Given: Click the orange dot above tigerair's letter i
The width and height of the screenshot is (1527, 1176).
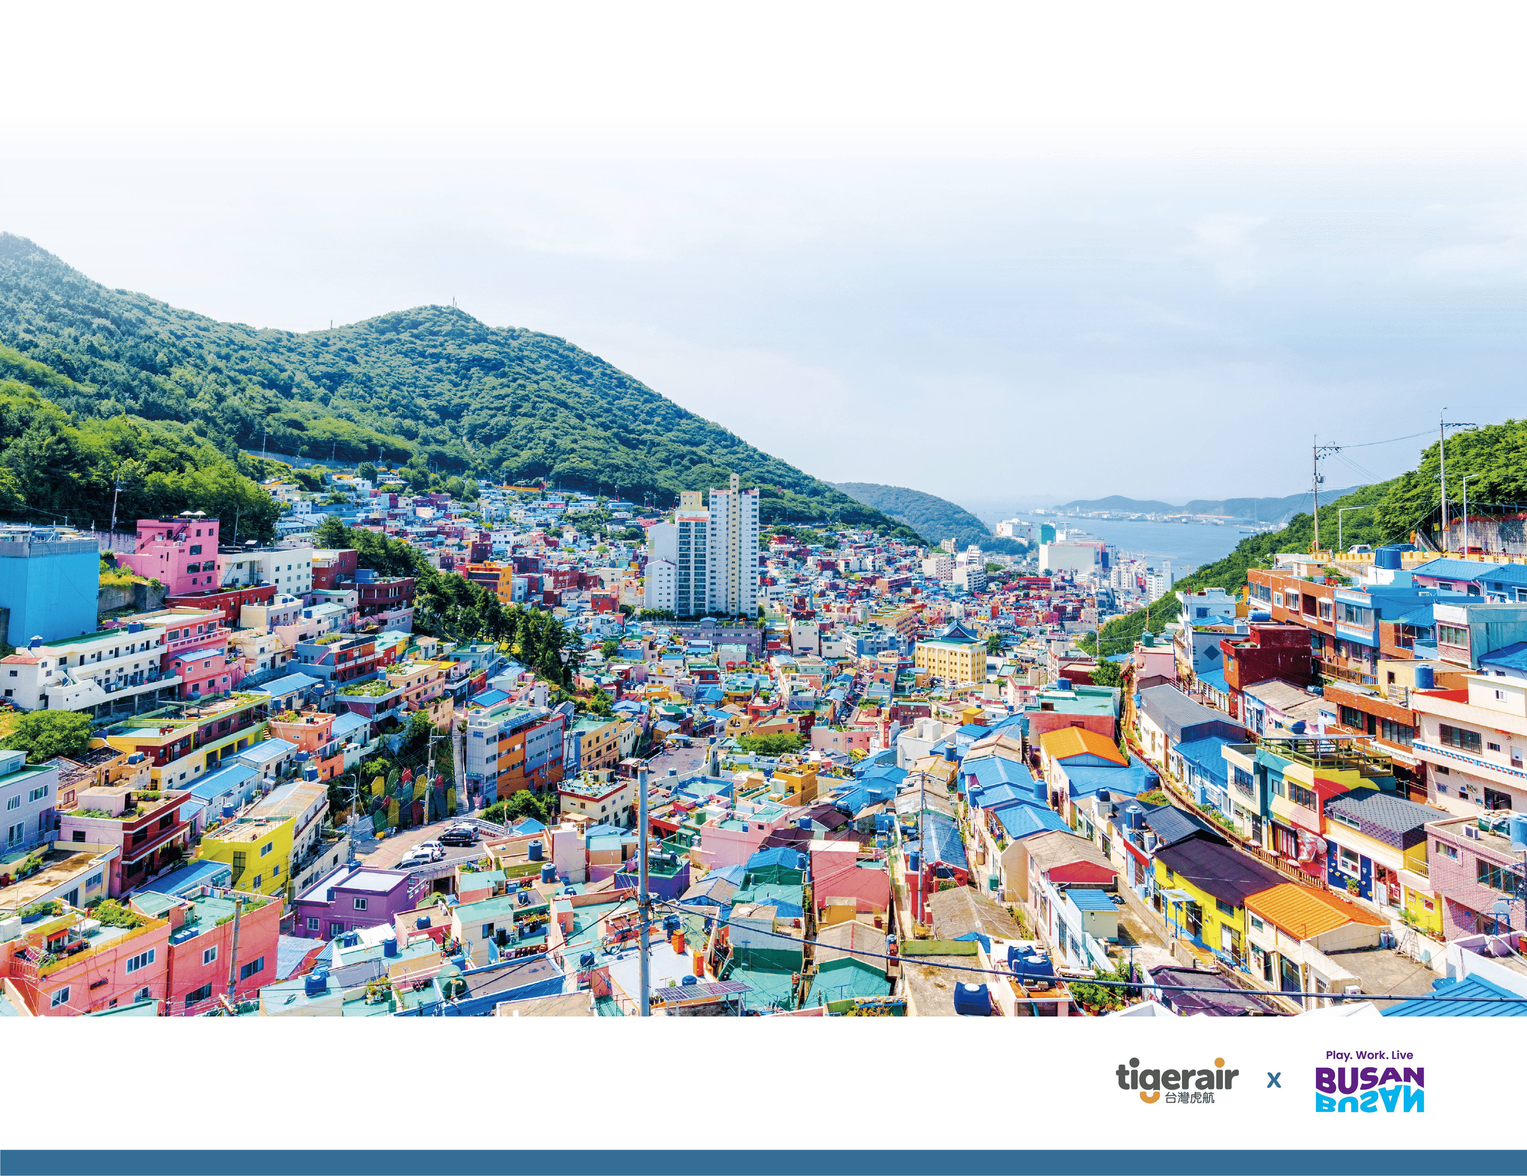Looking at the screenshot, I should (x=1220, y=1062).
